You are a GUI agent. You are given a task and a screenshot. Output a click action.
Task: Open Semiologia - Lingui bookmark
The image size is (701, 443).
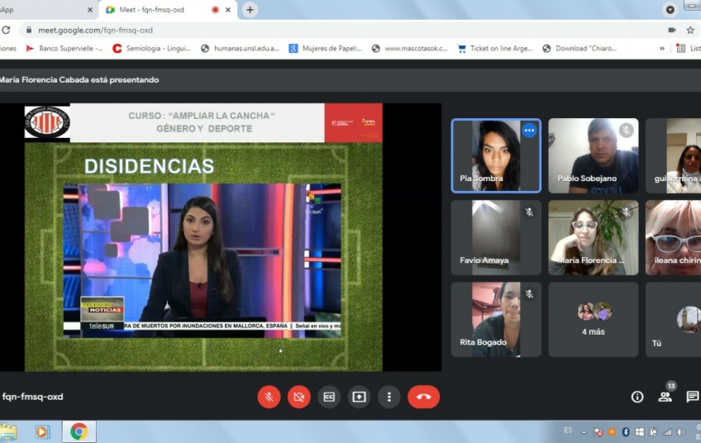(x=151, y=48)
